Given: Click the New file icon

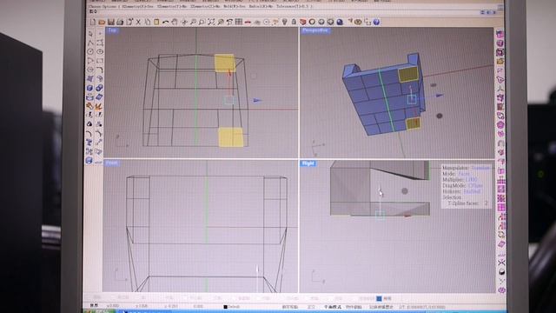Looking at the screenshot, I should click(x=93, y=22).
